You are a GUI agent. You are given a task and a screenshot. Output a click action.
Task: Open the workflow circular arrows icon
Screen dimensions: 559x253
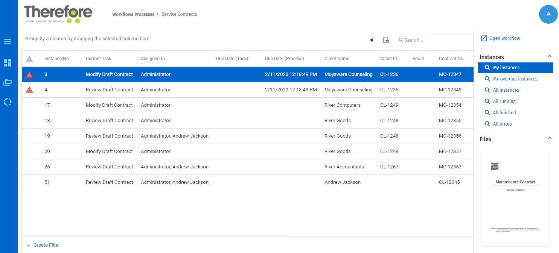click(8, 102)
